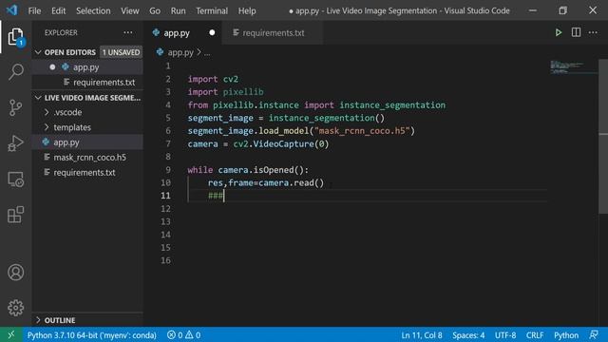The height and width of the screenshot is (342, 608).
Task: Show errors and warnings count
Action: [x=183, y=334]
